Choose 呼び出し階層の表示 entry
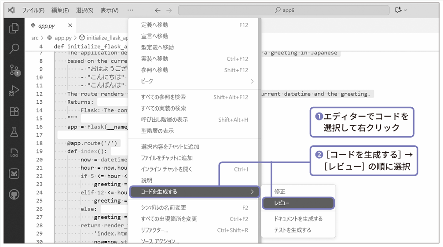The height and width of the screenshot is (247, 443). pos(194,120)
